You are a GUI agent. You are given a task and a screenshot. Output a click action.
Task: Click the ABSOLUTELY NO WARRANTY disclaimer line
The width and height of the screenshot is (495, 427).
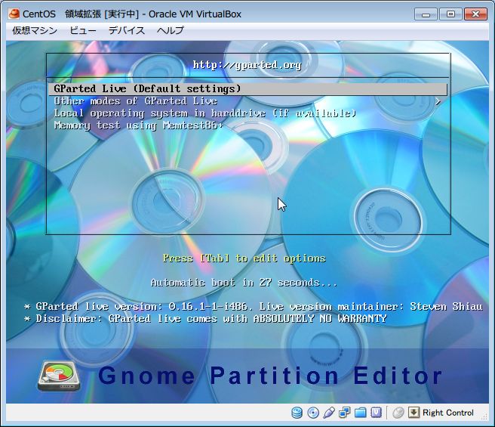pos(205,318)
